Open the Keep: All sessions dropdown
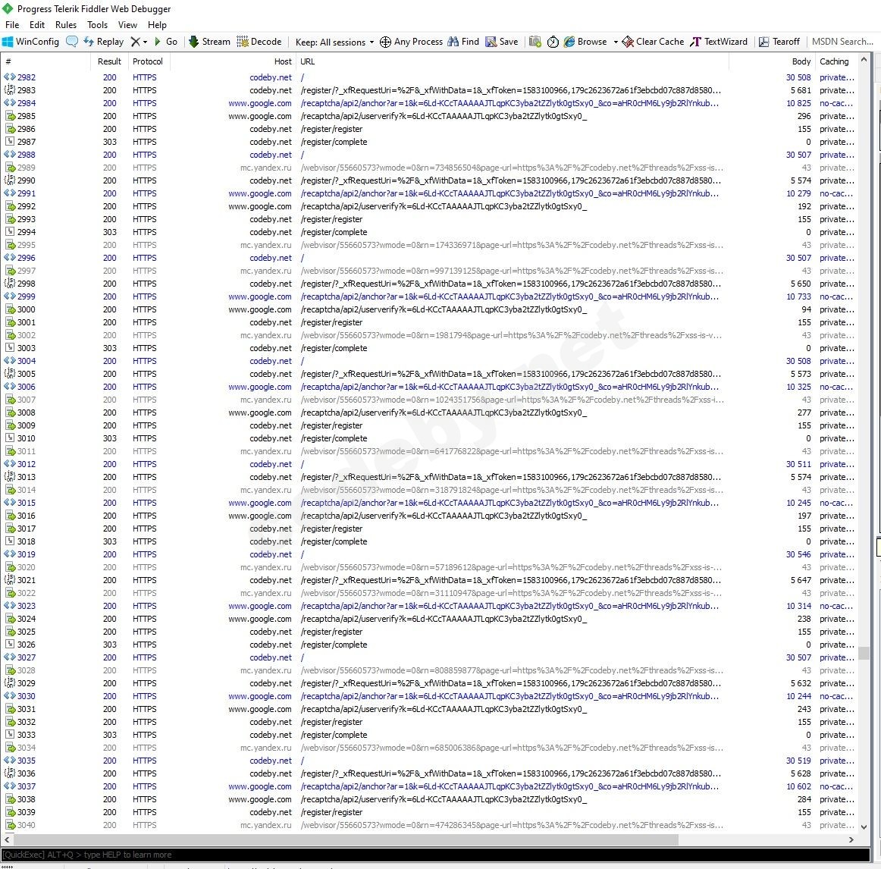Screen dimensions: 881x869 tap(334, 42)
